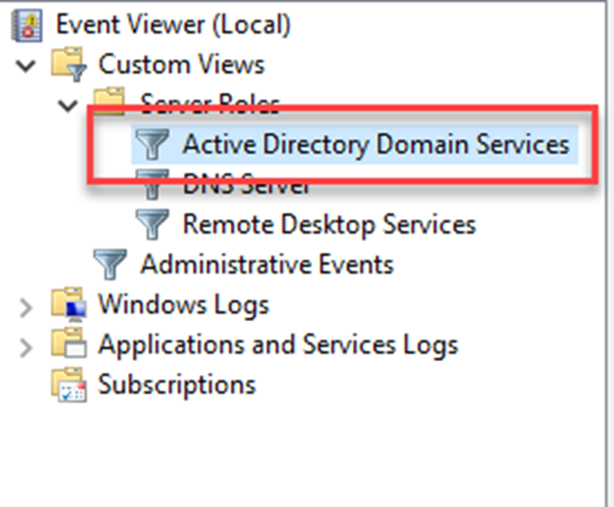Collapse the Server Roles node
Screen dimensions: 614x507
(68, 106)
